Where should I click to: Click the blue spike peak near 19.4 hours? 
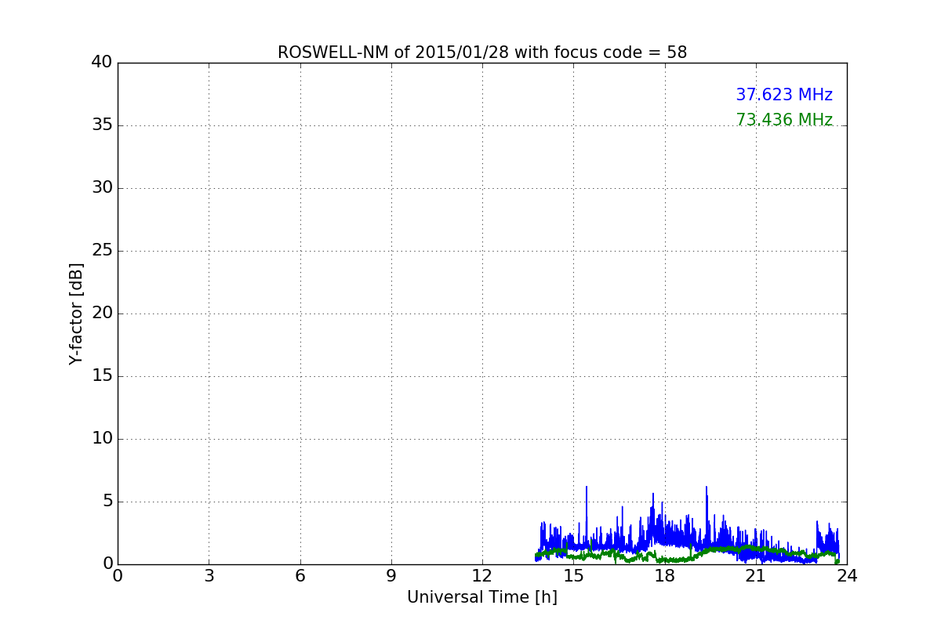706,487
